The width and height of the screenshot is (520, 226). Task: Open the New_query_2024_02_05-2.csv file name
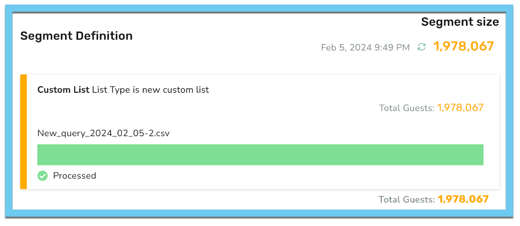coord(103,133)
